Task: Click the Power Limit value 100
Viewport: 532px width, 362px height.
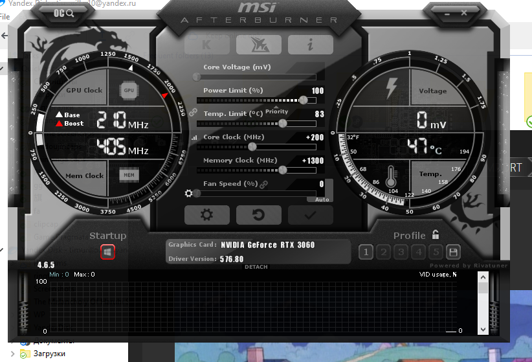Action: 318,91
